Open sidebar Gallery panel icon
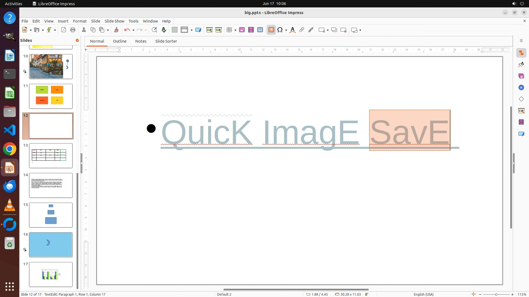This screenshot has height=297, width=529. (521, 76)
